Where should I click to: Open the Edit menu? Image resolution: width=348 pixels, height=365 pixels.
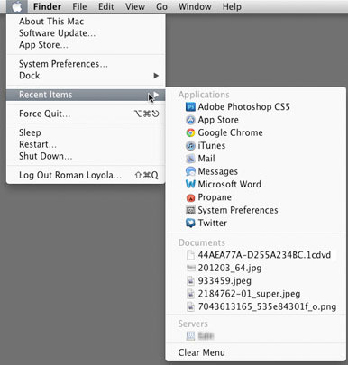[106, 6]
